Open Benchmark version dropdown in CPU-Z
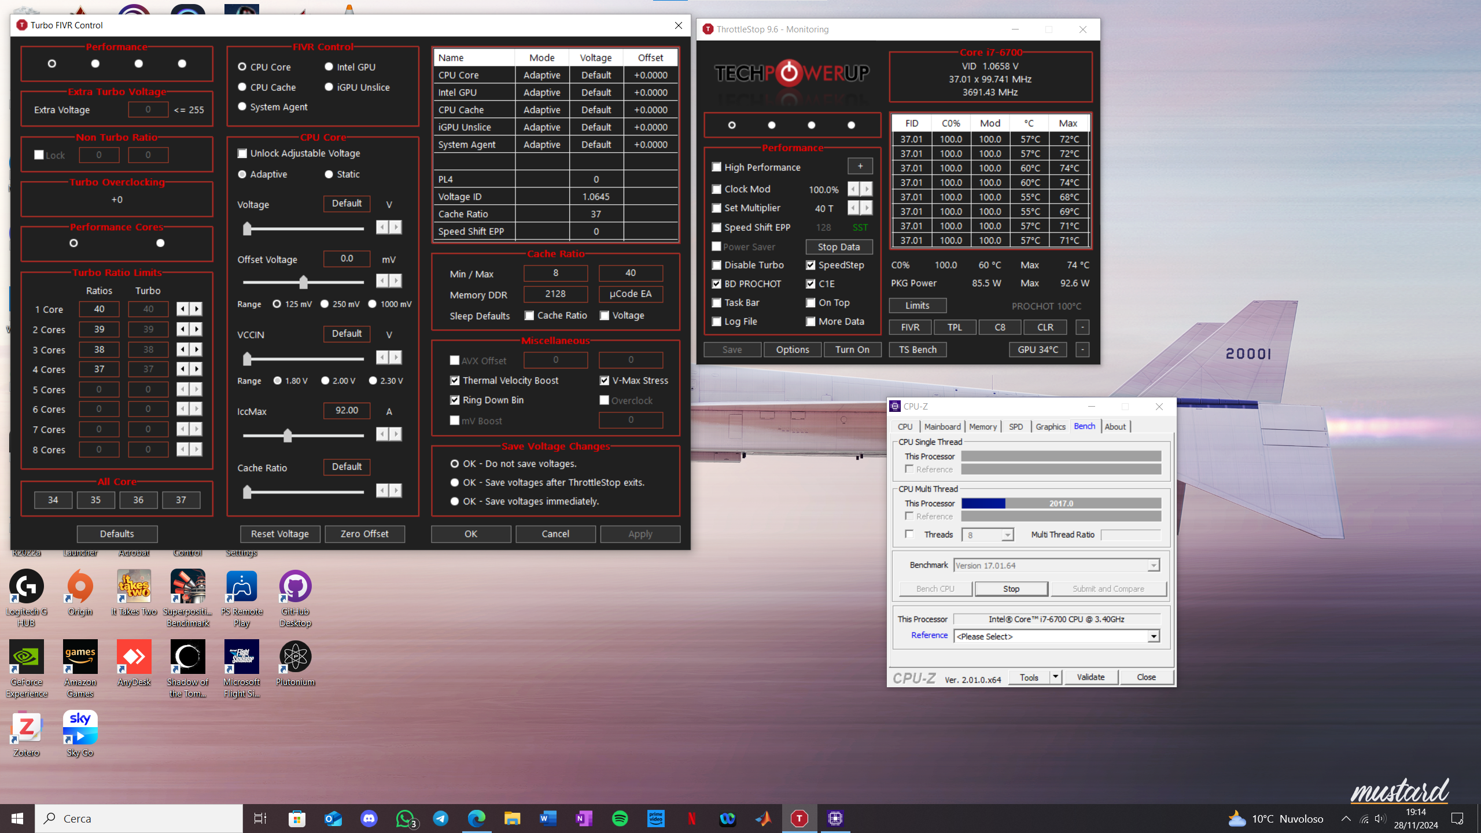This screenshot has height=833, width=1481. coord(1153,565)
